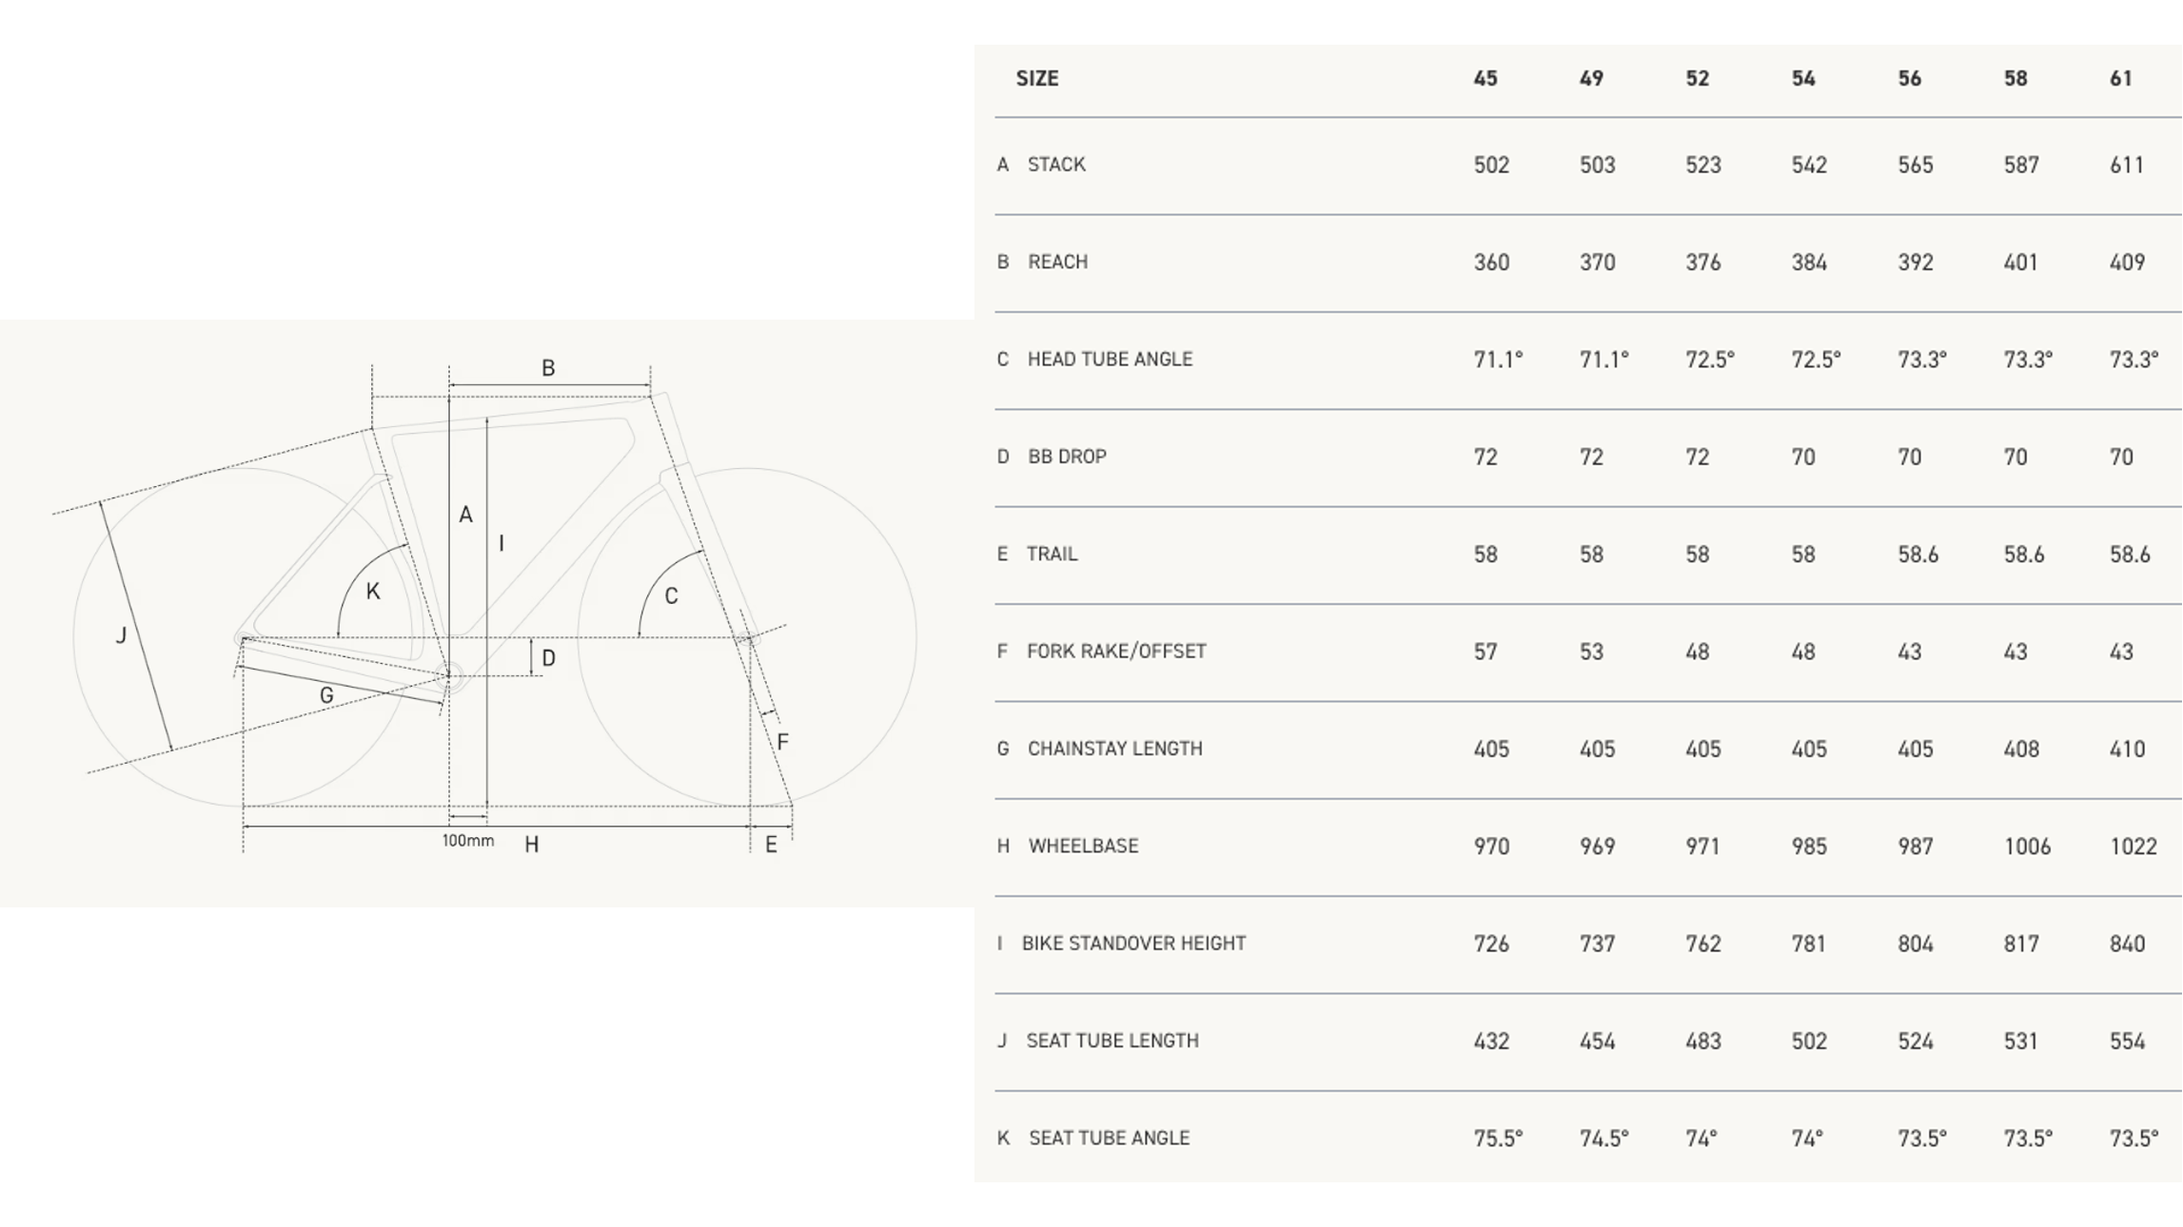Click the HEAD TUBE ANGLE row label
2183x1227 pixels.
(x=1109, y=360)
